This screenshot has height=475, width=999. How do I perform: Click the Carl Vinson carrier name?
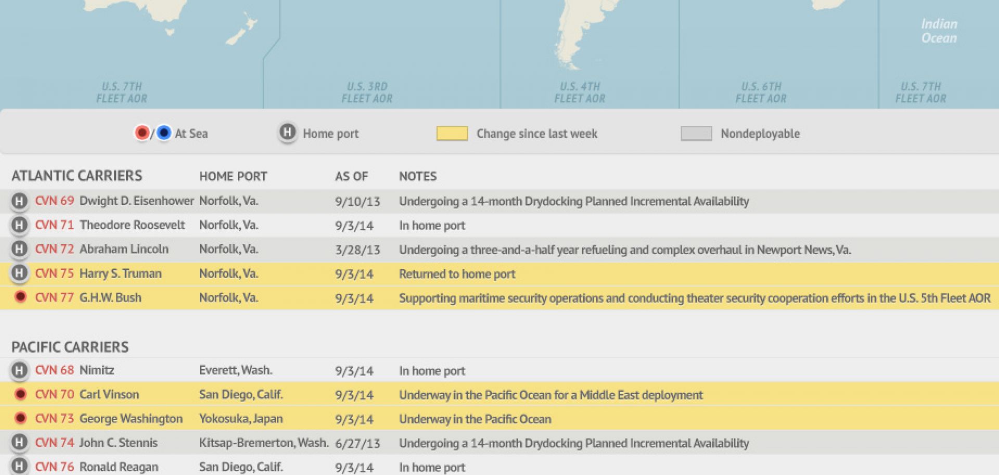point(109,394)
